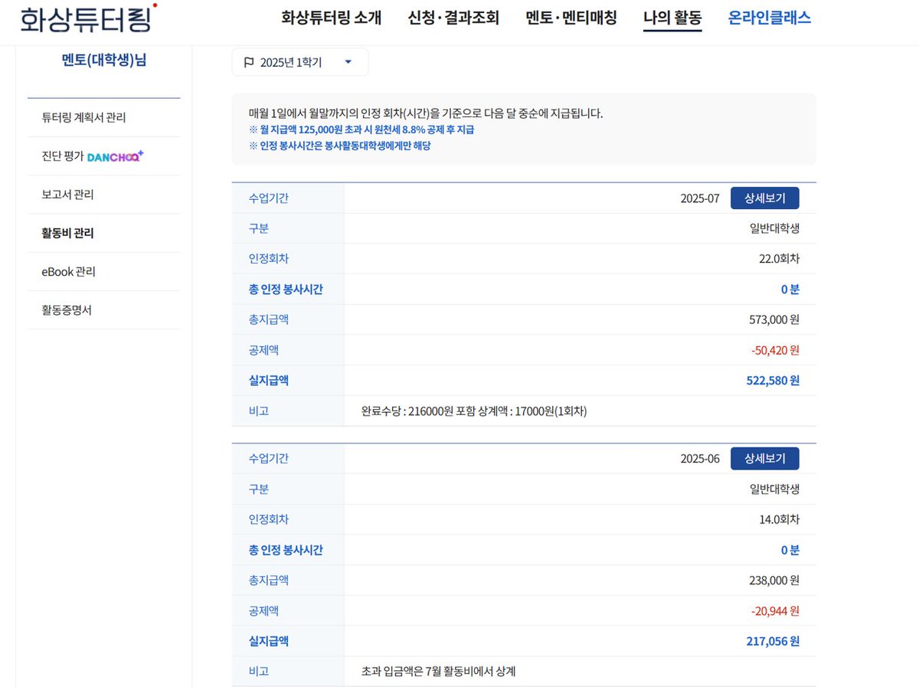Click the DANCHOQ+ logo in sidebar
The image size is (919, 687).
pos(116,156)
